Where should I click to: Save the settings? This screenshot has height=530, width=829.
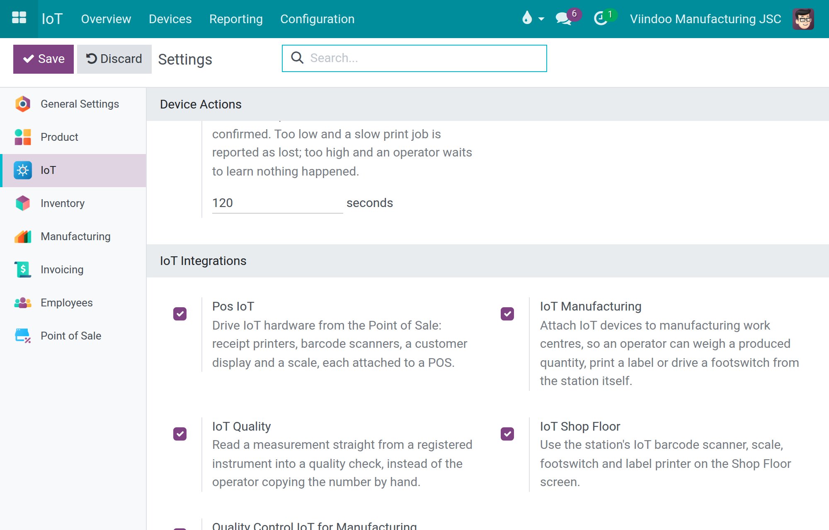tap(44, 59)
